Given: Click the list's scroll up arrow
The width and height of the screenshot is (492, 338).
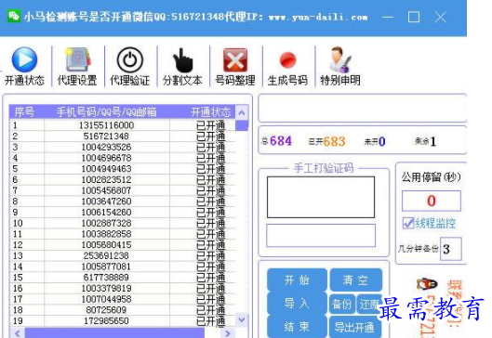Looking at the screenshot, I should [x=242, y=112].
